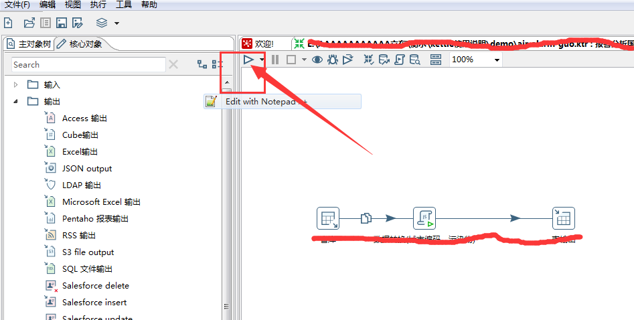
Task: Save the file as with the floppy pencil icon
Action: coord(77,23)
